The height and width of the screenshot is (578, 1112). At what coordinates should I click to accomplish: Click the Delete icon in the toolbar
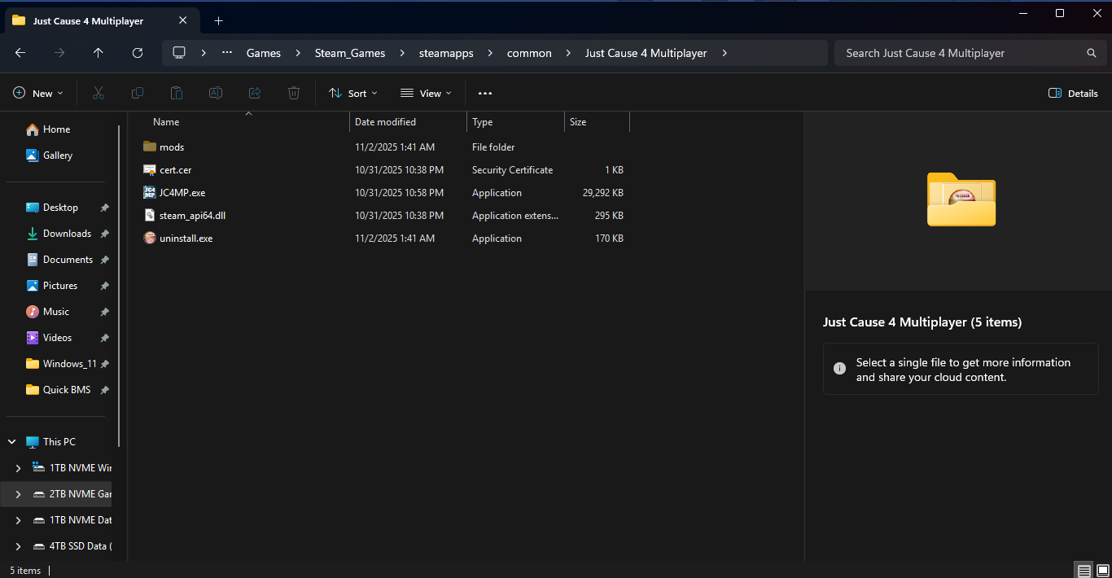pyautogui.click(x=293, y=93)
